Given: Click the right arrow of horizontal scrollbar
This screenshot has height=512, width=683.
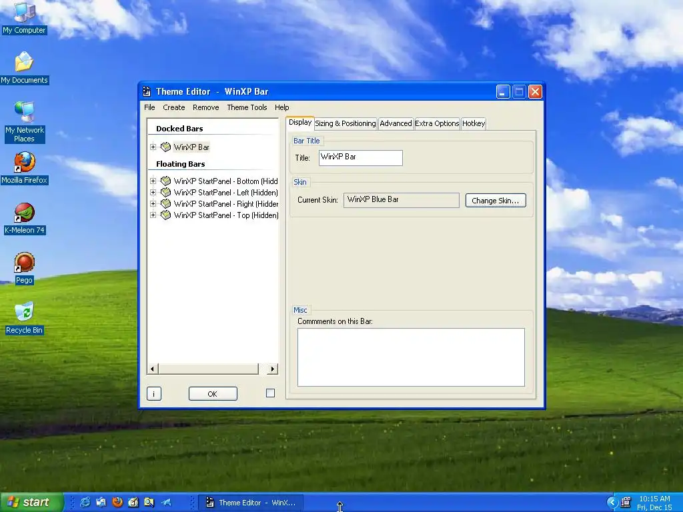Looking at the screenshot, I should coord(273,369).
